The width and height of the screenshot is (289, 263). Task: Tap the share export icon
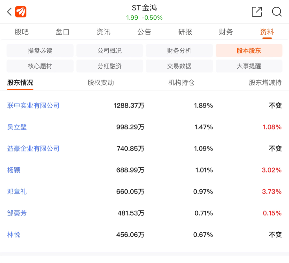click(257, 12)
